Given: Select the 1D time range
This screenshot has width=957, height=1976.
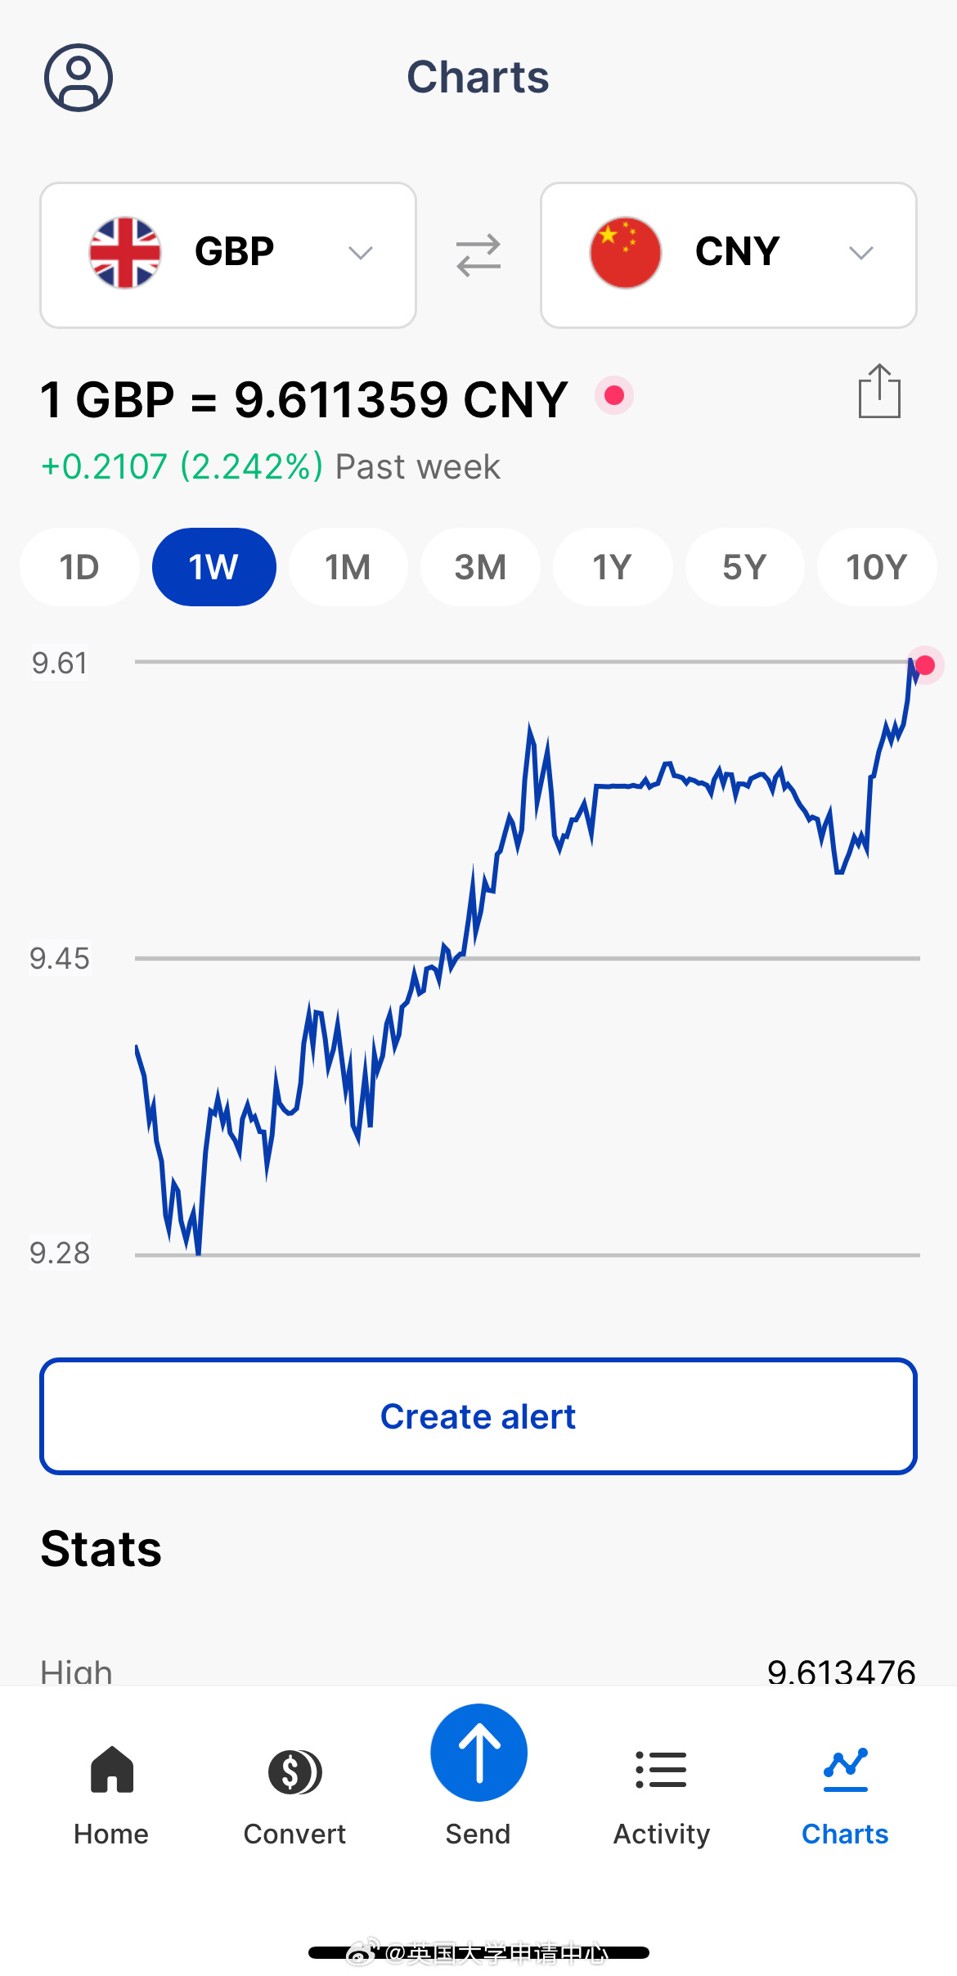Looking at the screenshot, I should [79, 567].
